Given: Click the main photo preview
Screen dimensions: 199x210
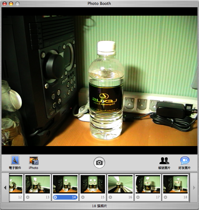Looking at the screenshot, I should click(x=99, y=81).
